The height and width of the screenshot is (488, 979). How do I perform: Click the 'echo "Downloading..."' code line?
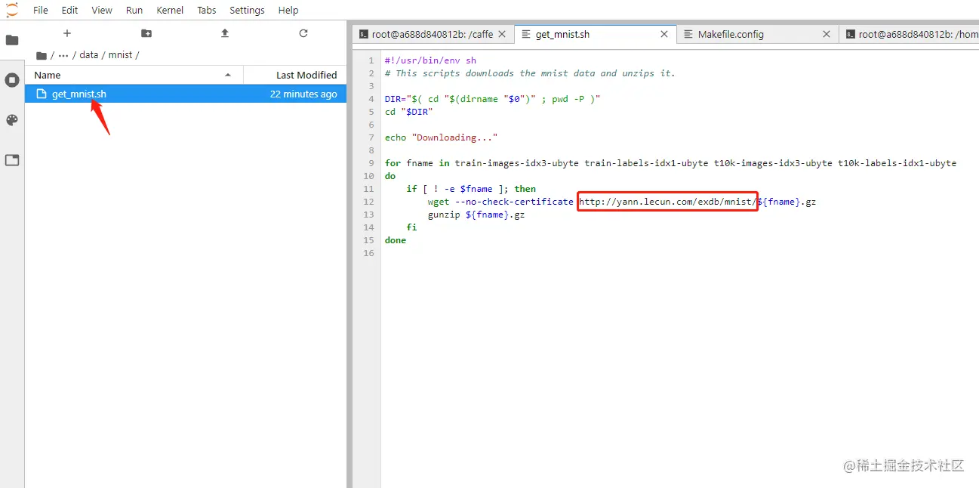coord(441,137)
